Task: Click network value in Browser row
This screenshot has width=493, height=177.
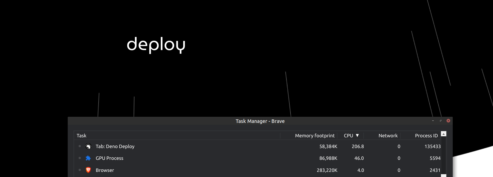Action: (x=399, y=170)
